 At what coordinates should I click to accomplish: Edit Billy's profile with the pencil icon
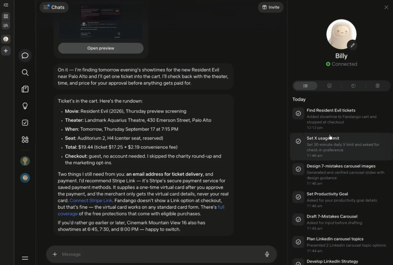click(x=352, y=45)
